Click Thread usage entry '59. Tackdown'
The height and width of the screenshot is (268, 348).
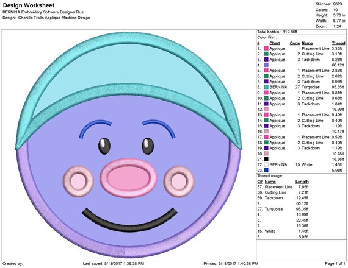point(270,198)
